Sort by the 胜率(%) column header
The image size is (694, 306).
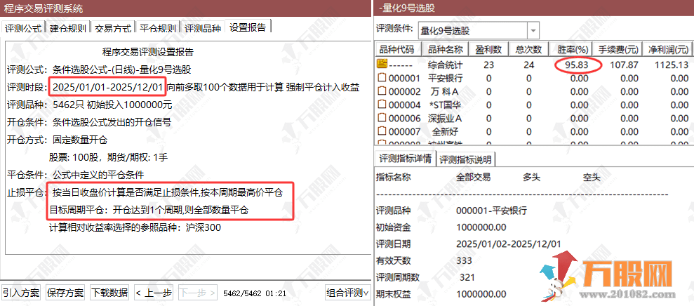(x=571, y=49)
